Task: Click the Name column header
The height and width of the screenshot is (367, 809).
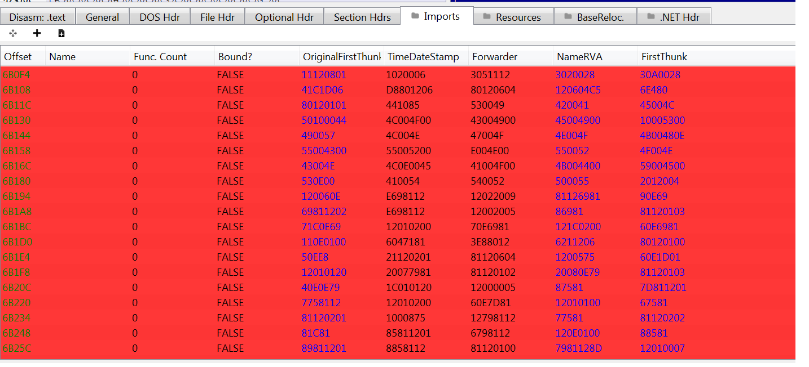Action: click(87, 57)
